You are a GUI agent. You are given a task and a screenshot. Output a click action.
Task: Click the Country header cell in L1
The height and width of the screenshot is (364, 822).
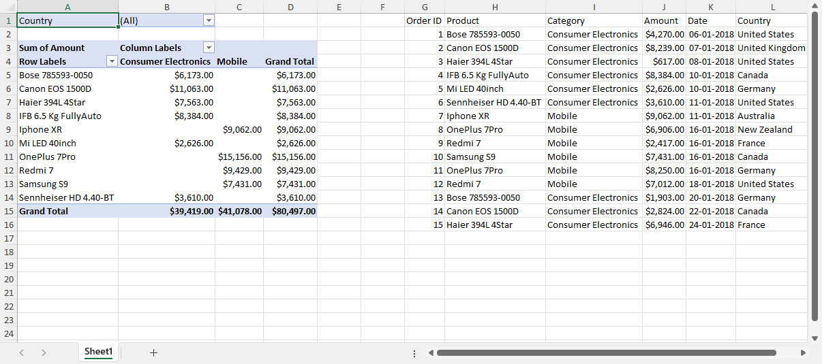773,20
